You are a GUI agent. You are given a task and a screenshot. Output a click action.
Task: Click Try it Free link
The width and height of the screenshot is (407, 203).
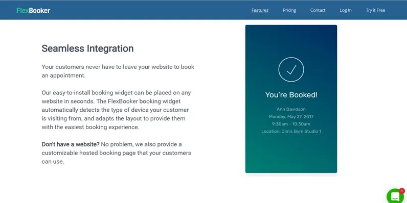[x=375, y=10]
